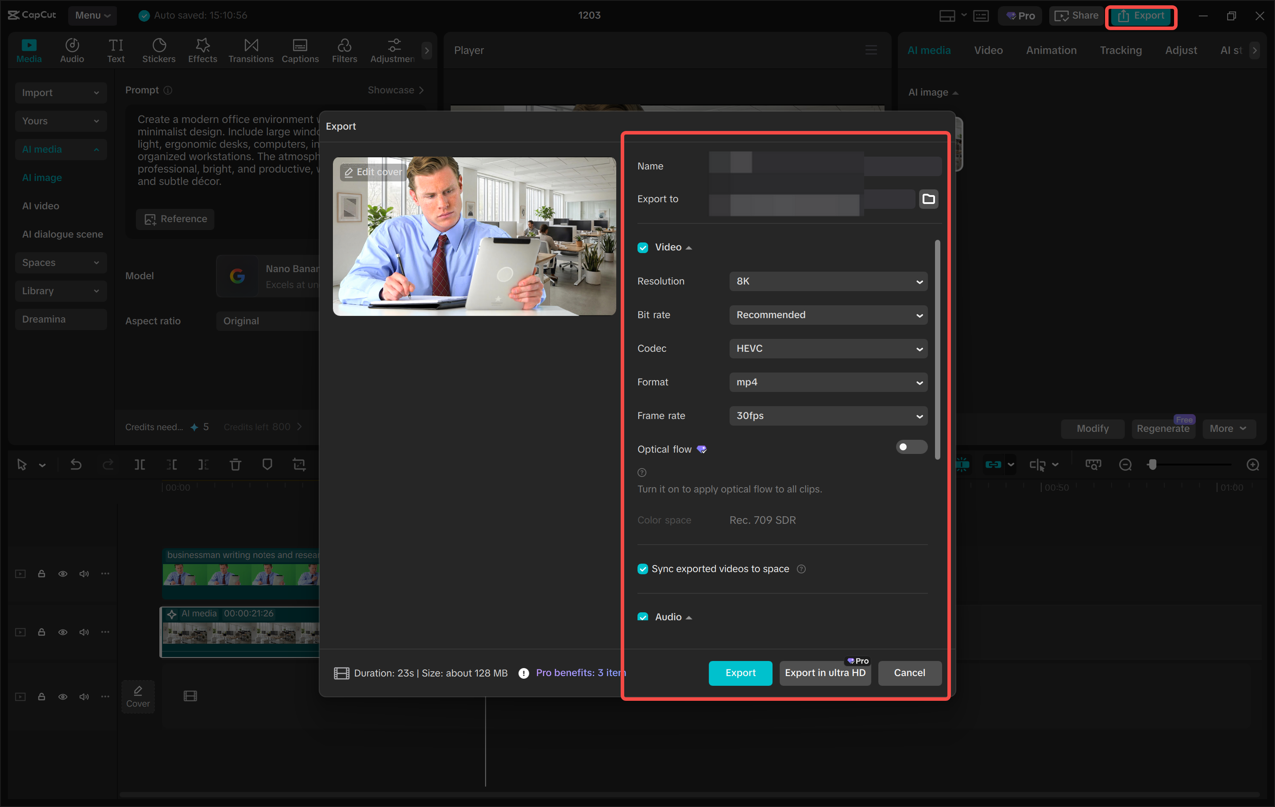Open the Codec dropdown showing HEVC

[828, 348]
